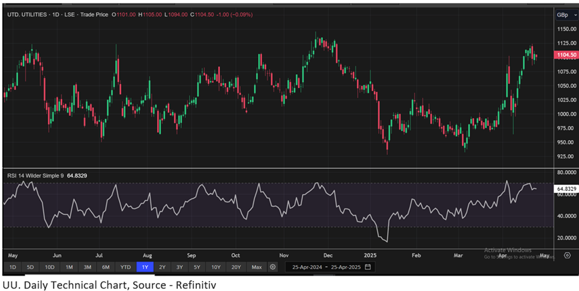Image resolution: width=579 pixels, height=291 pixels.
Task: Select the 1M time range
Action: coord(69,267)
